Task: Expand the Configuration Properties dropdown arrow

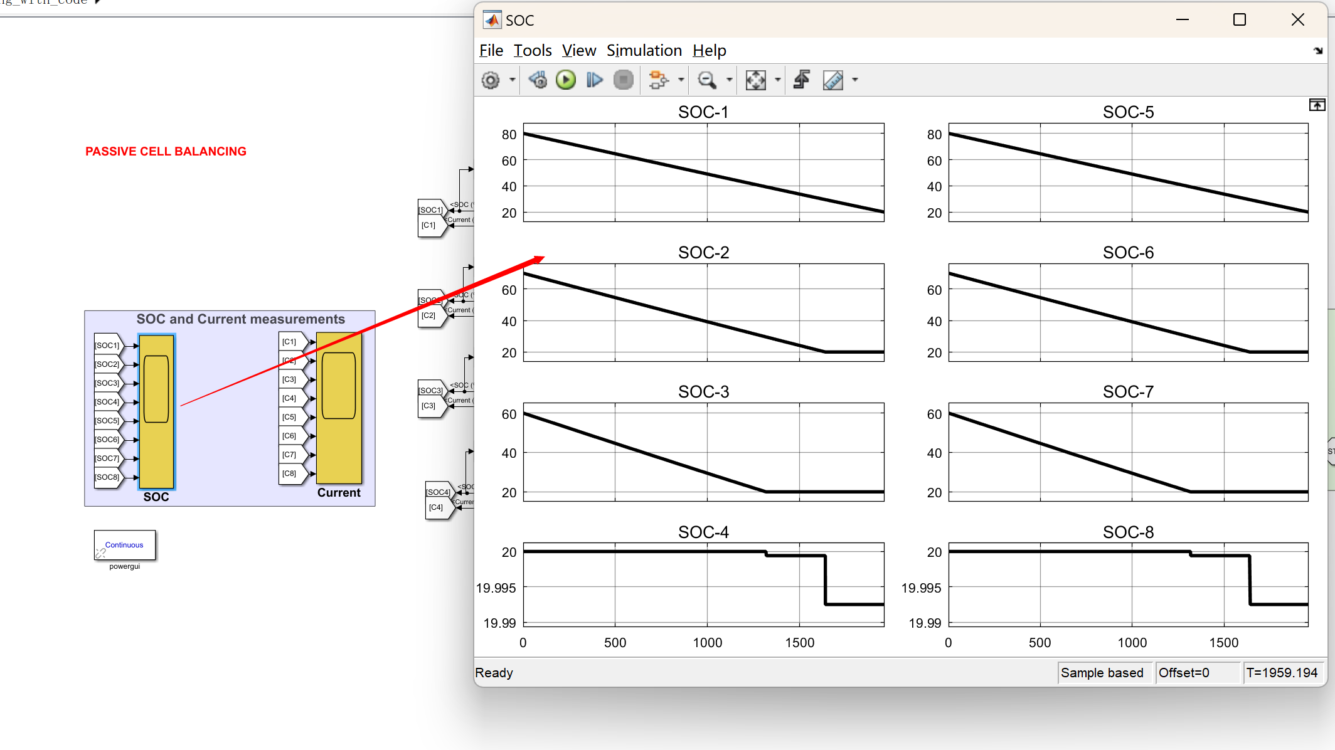Action: coord(513,80)
